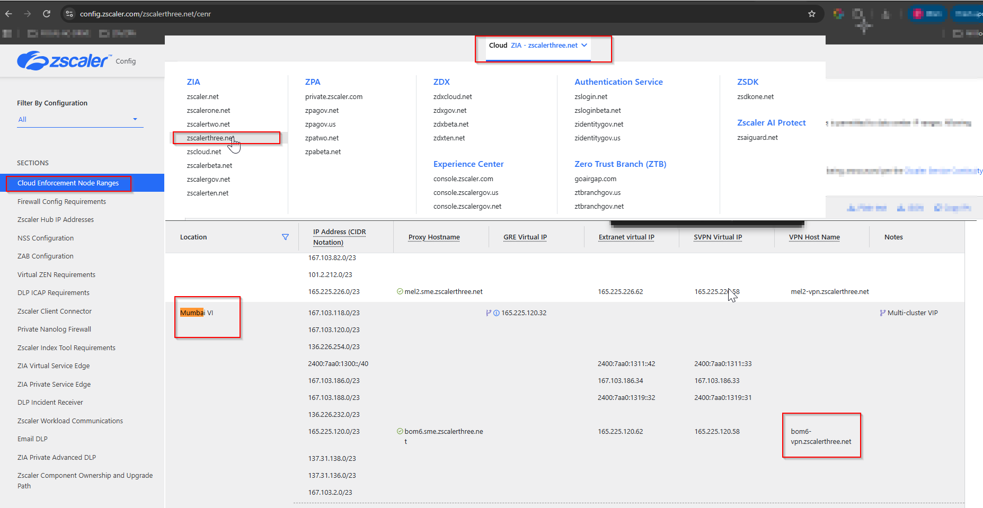The image size is (983, 508).
Task: Go to Zscaler Hub IP Addresses
Action: [56, 219]
